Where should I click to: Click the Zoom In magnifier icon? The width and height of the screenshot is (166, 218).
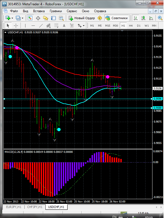point(160,18)
